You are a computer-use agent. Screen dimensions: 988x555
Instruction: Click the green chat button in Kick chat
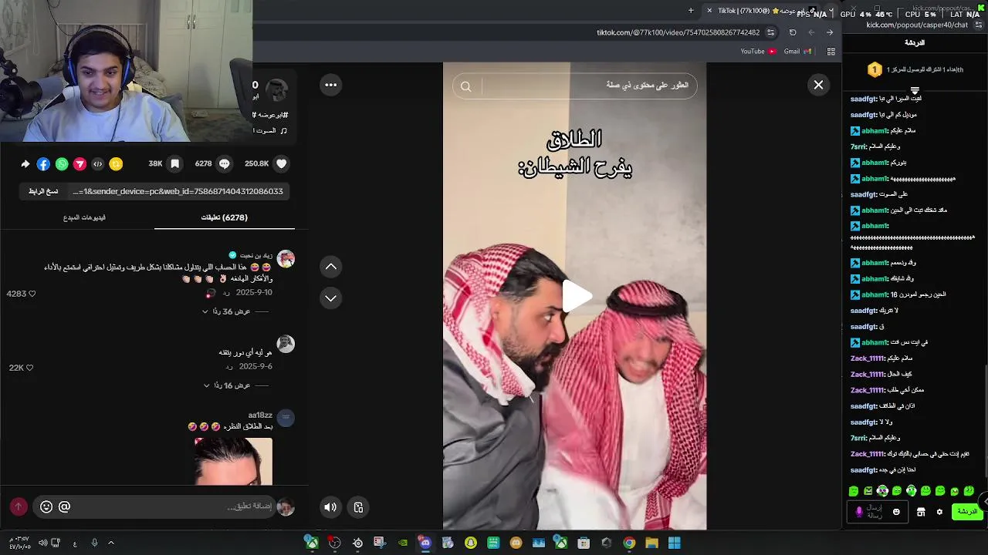point(966,512)
